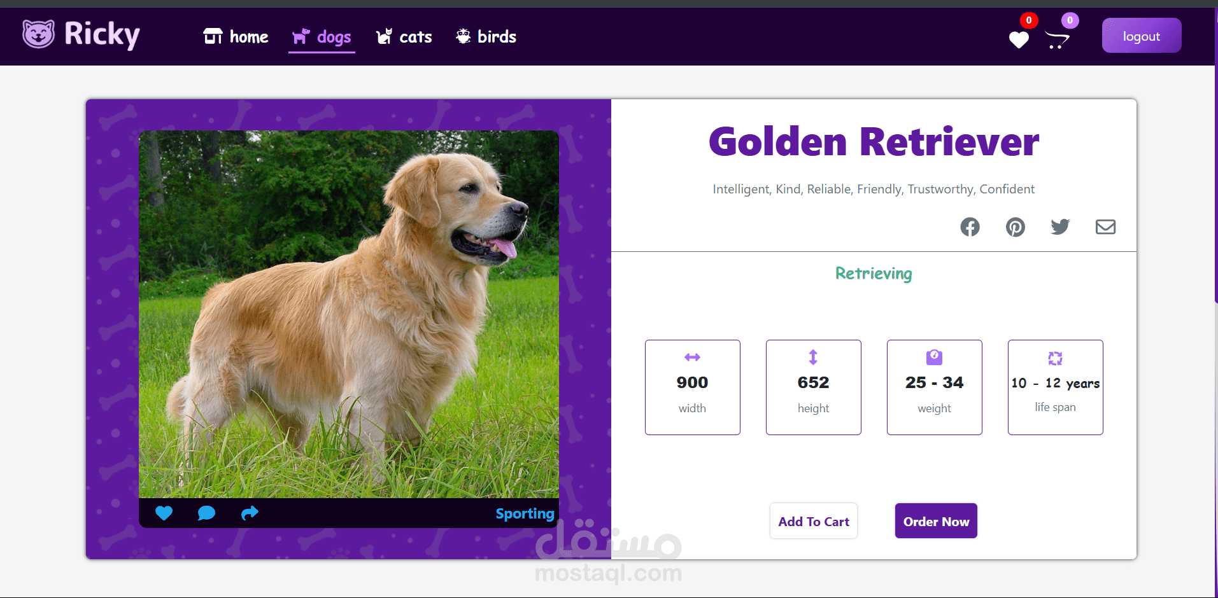Screen dimensions: 1218x598
Task: Click the Ricky cat logo
Action: pos(81,34)
